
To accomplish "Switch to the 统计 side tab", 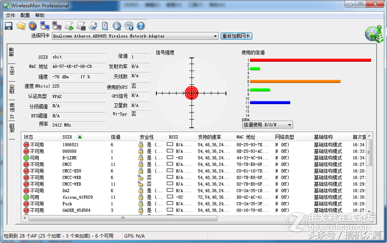I will tap(12, 70).
